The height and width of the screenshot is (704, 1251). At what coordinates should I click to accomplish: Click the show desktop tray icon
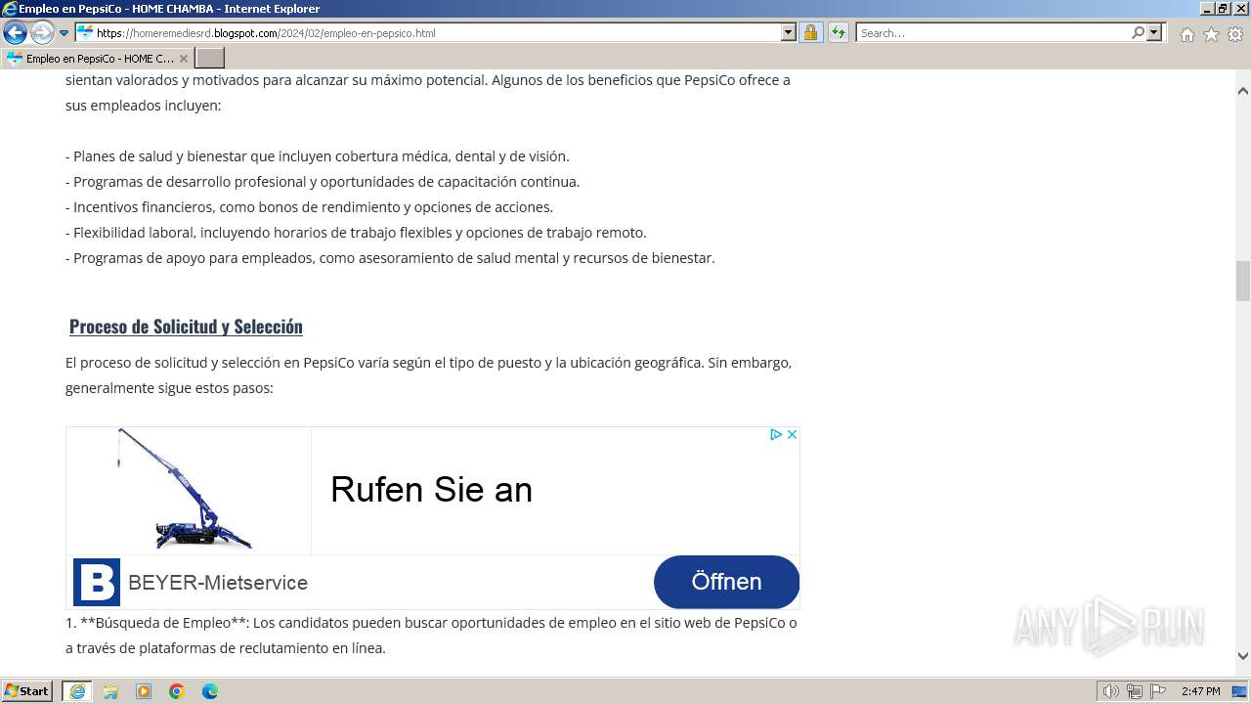[1238, 691]
